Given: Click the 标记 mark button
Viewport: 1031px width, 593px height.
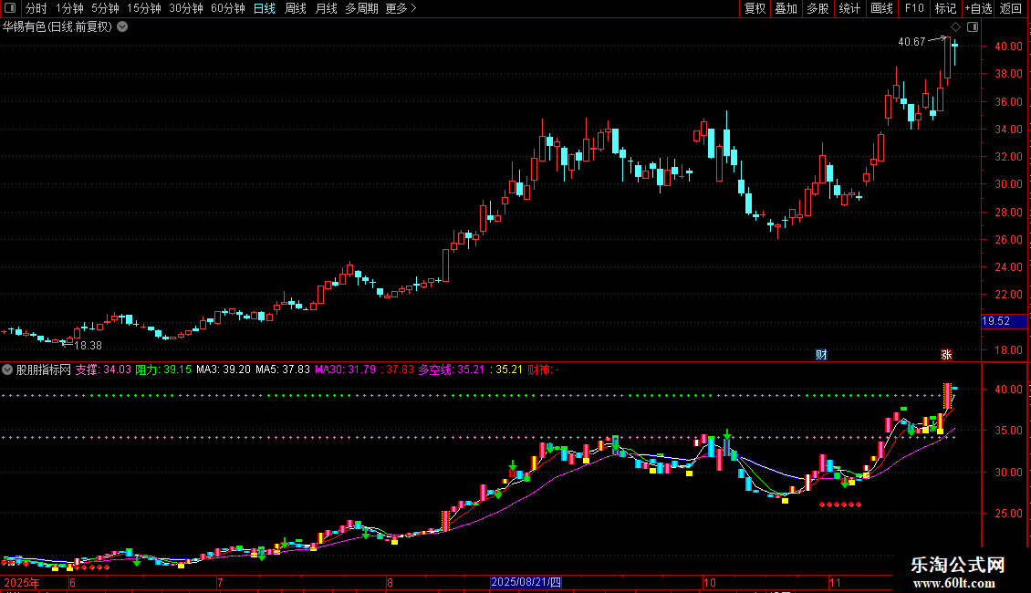Looking at the screenshot, I should pos(945,8).
